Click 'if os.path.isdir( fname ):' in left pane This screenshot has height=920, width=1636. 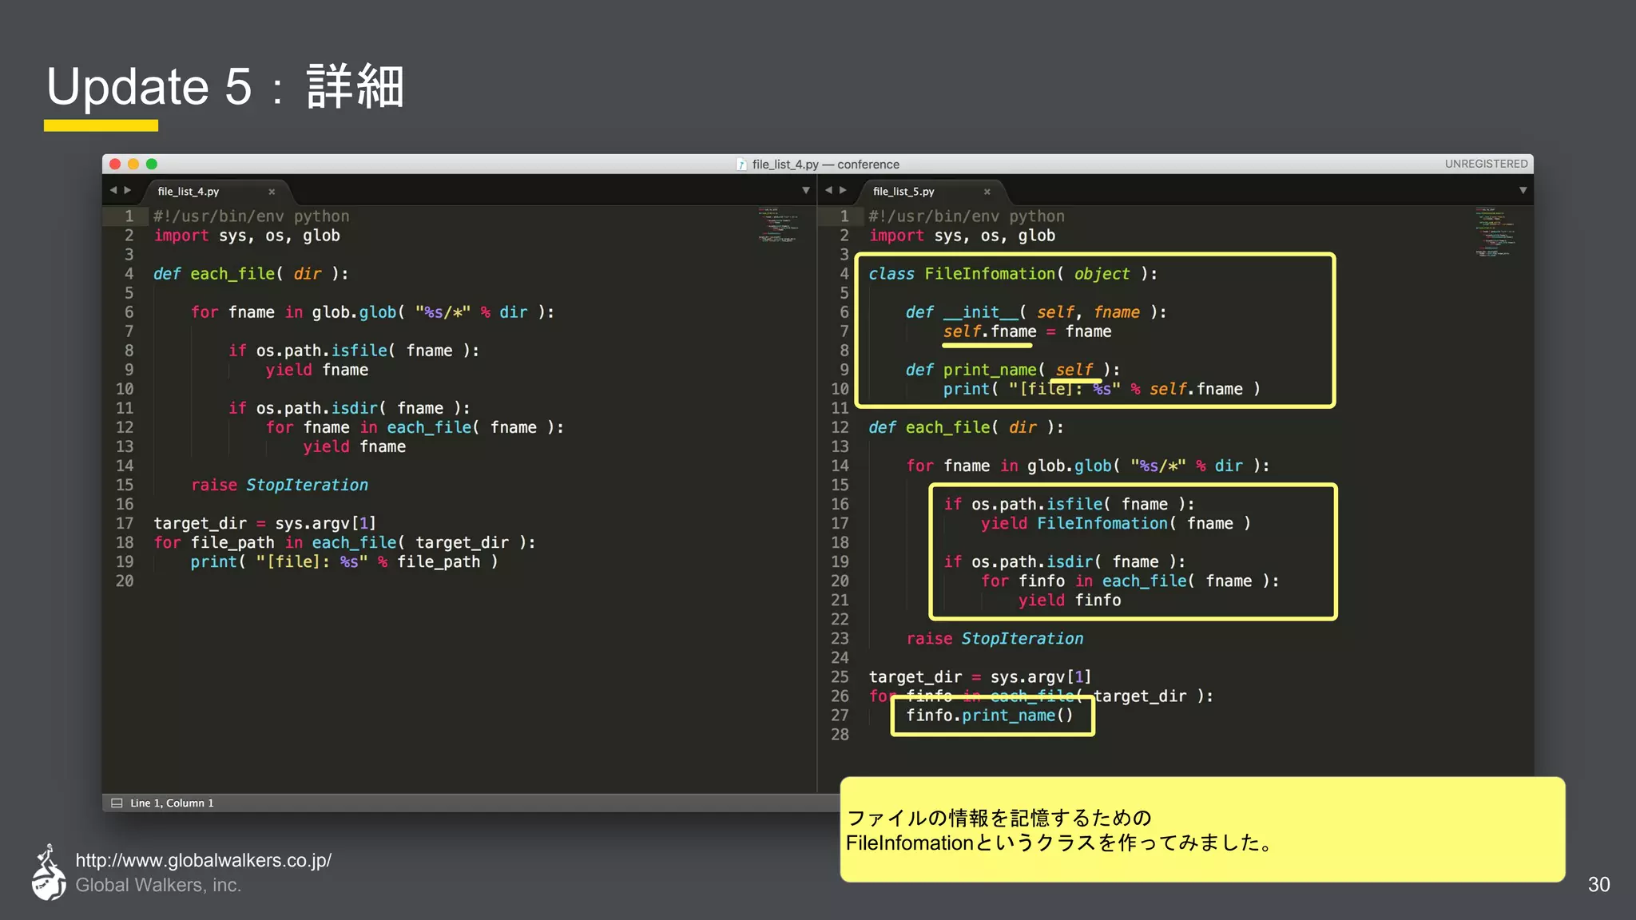click(x=349, y=408)
